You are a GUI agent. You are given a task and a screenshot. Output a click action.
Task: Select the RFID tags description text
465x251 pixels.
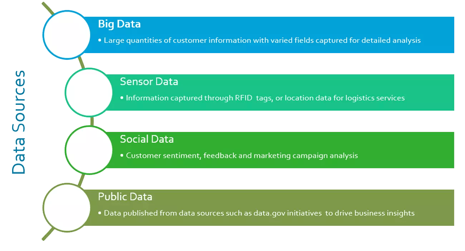pyautogui.click(x=265, y=98)
